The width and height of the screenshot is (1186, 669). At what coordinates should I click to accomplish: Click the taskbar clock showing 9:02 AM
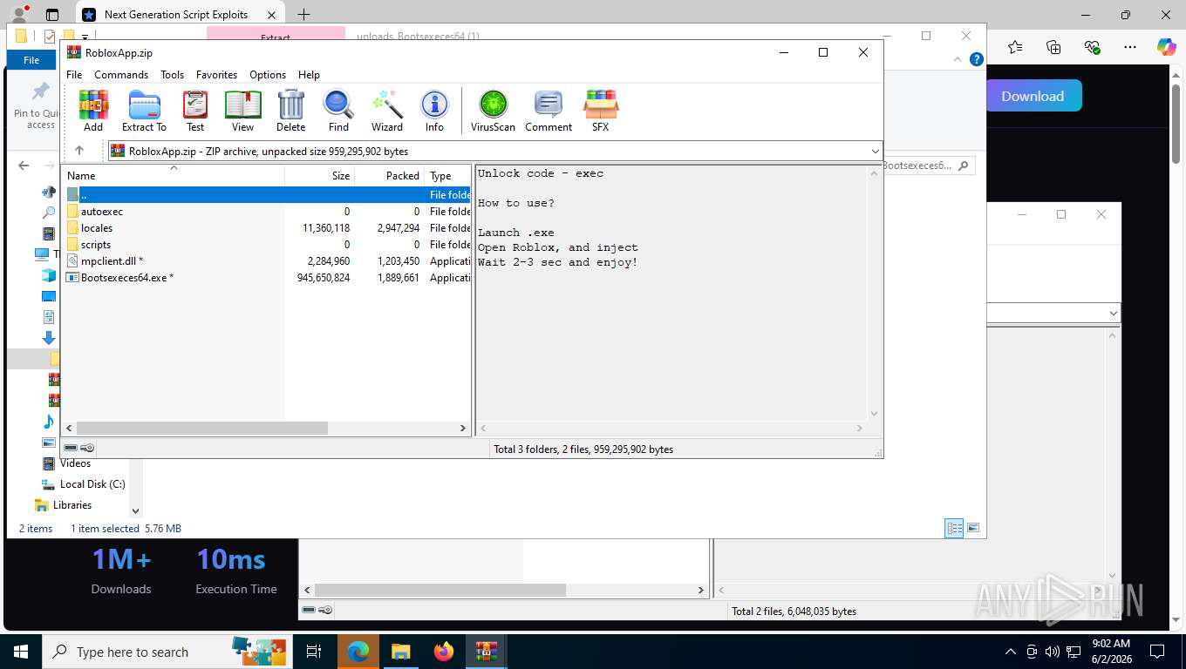tap(1110, 652)
